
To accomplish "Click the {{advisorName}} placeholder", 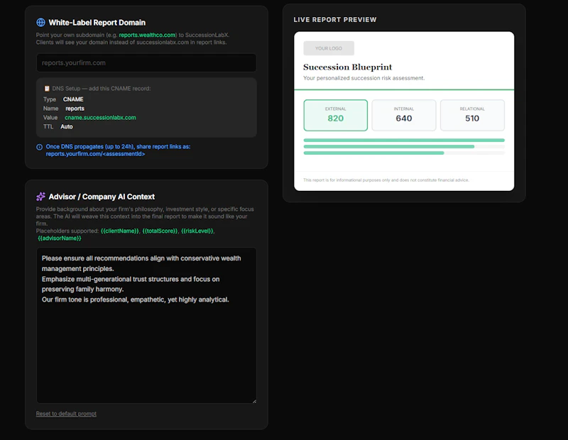I will [60, 238].
